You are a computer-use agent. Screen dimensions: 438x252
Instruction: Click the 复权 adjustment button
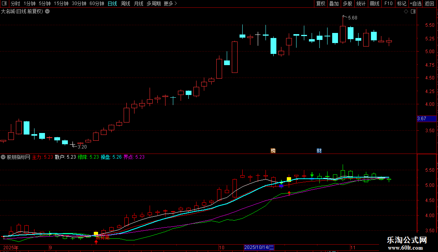[321, 3]
